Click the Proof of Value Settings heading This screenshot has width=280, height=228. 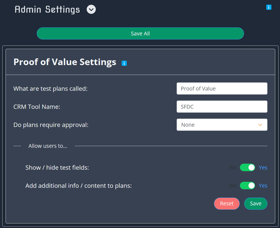click(x=65, y=62)
